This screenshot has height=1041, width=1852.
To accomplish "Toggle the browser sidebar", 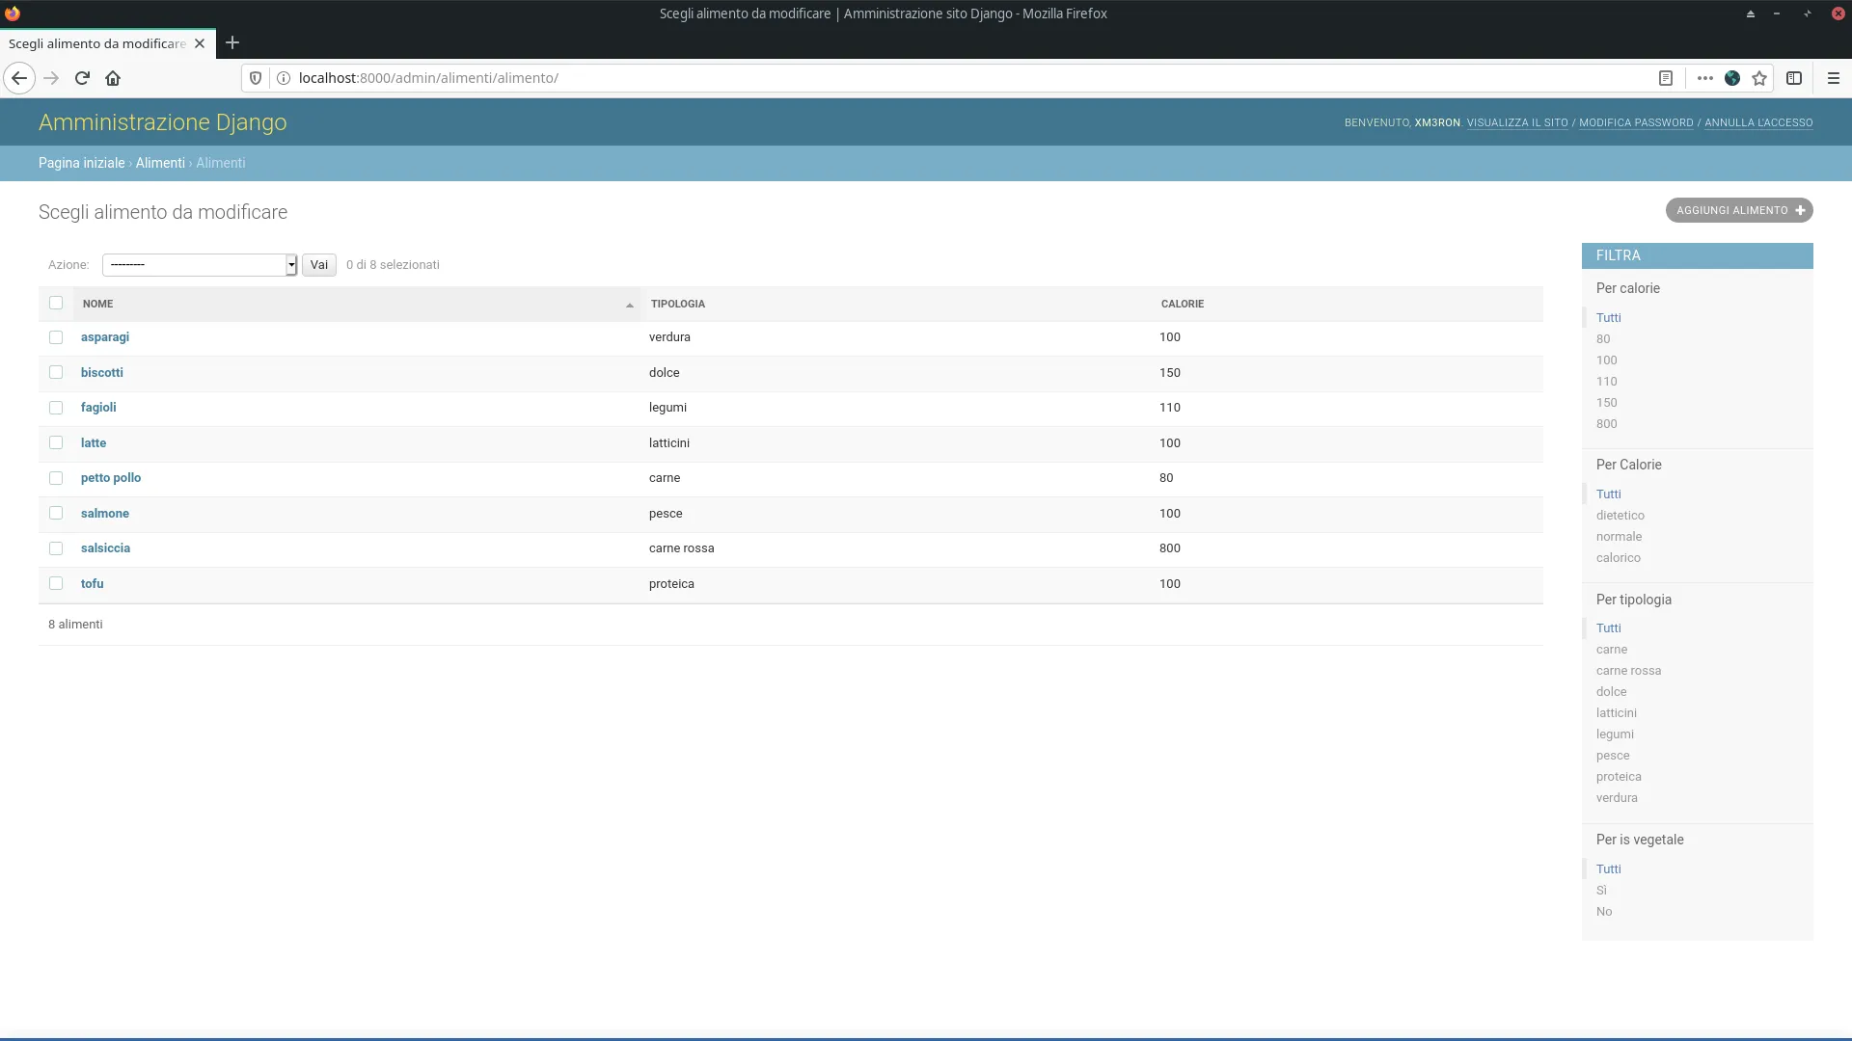I will [1795, 78].
